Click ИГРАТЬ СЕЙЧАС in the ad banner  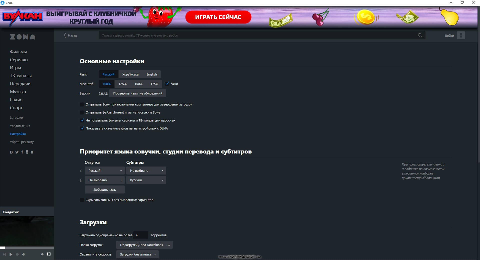(218, 17)
